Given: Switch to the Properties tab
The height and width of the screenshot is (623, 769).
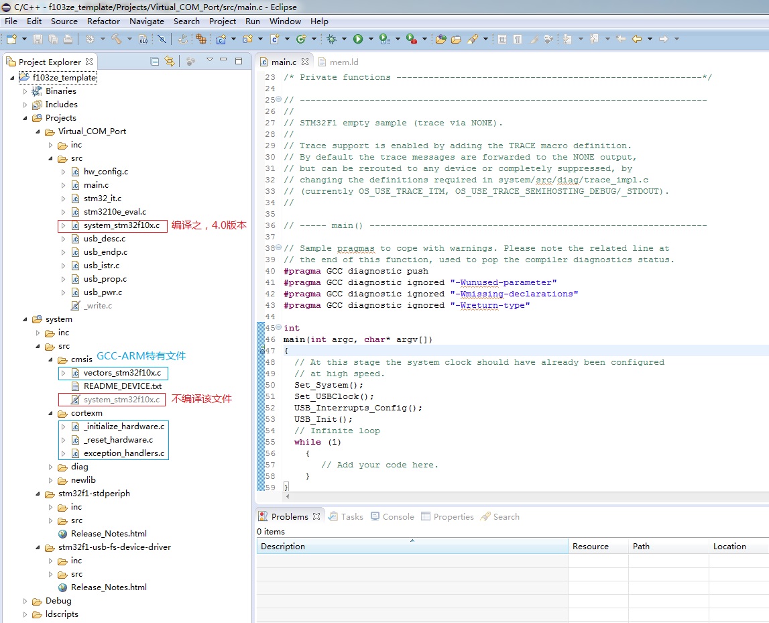Looking at the screenshot, I should (448, 516).
